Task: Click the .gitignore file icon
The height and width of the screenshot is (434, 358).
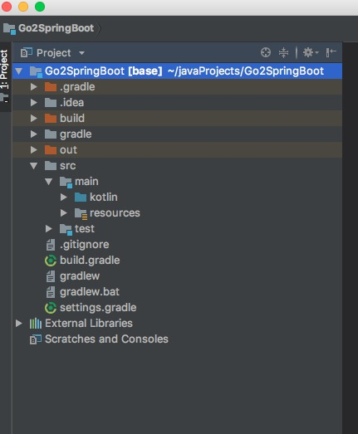Action: click(51, 245)
